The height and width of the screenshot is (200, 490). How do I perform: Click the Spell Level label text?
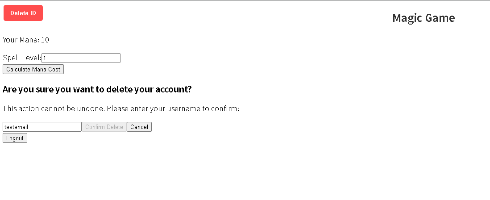click(22, 58)
